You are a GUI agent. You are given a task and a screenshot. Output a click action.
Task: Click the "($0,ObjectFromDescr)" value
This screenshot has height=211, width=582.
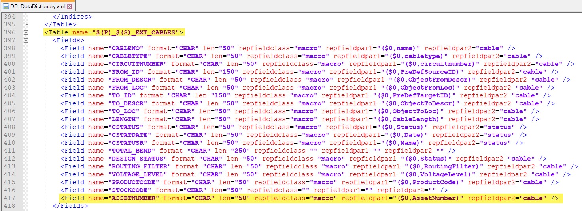tap(430, 80)
